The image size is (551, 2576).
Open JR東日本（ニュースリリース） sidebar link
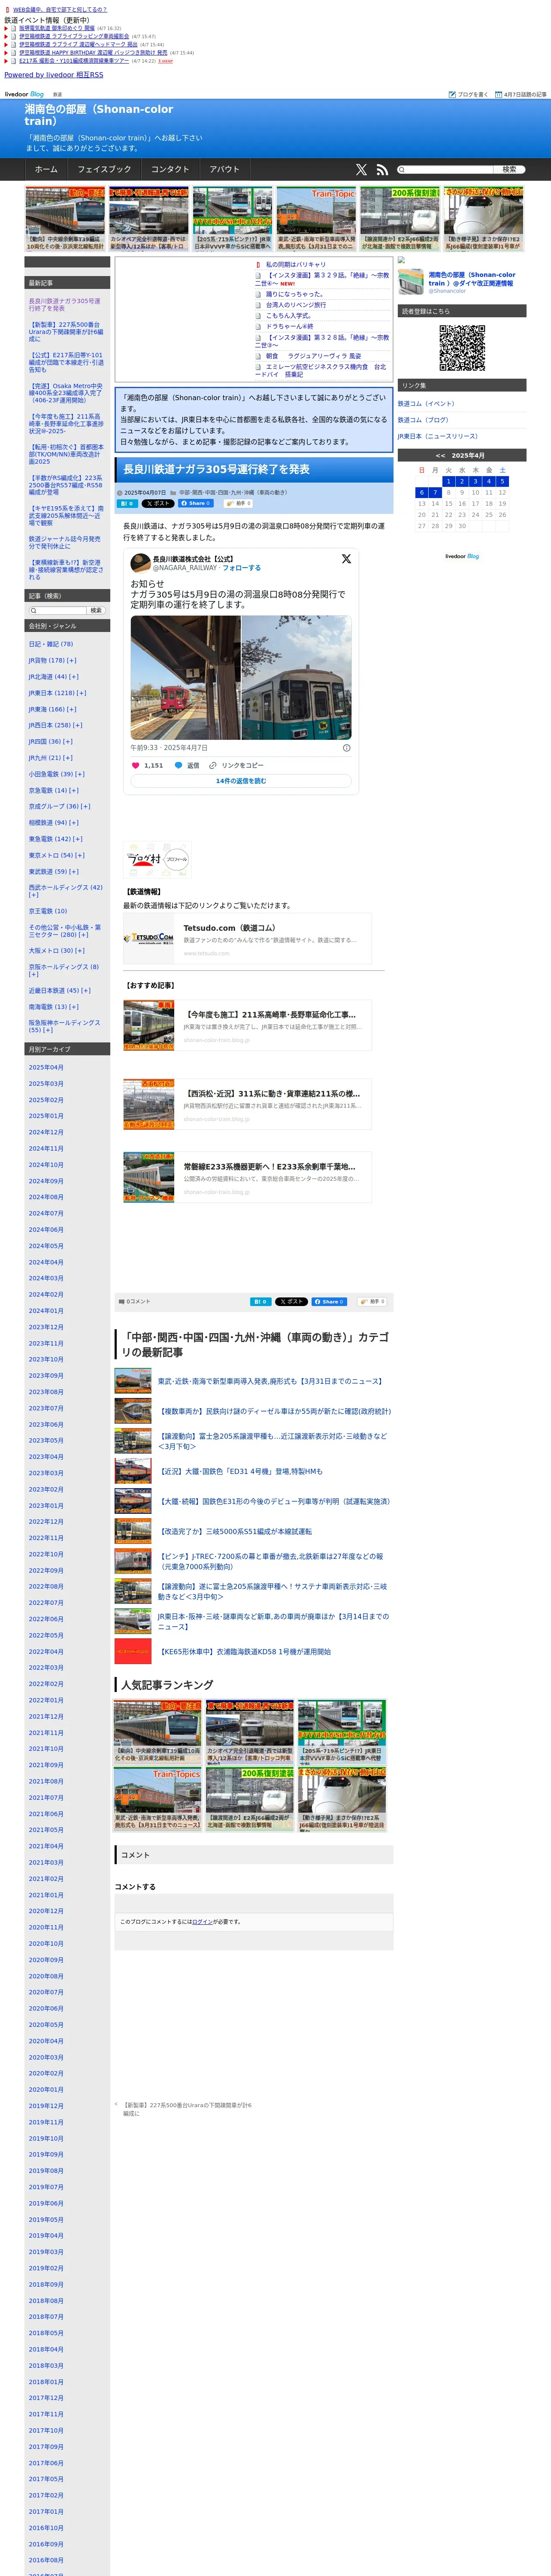438,436
